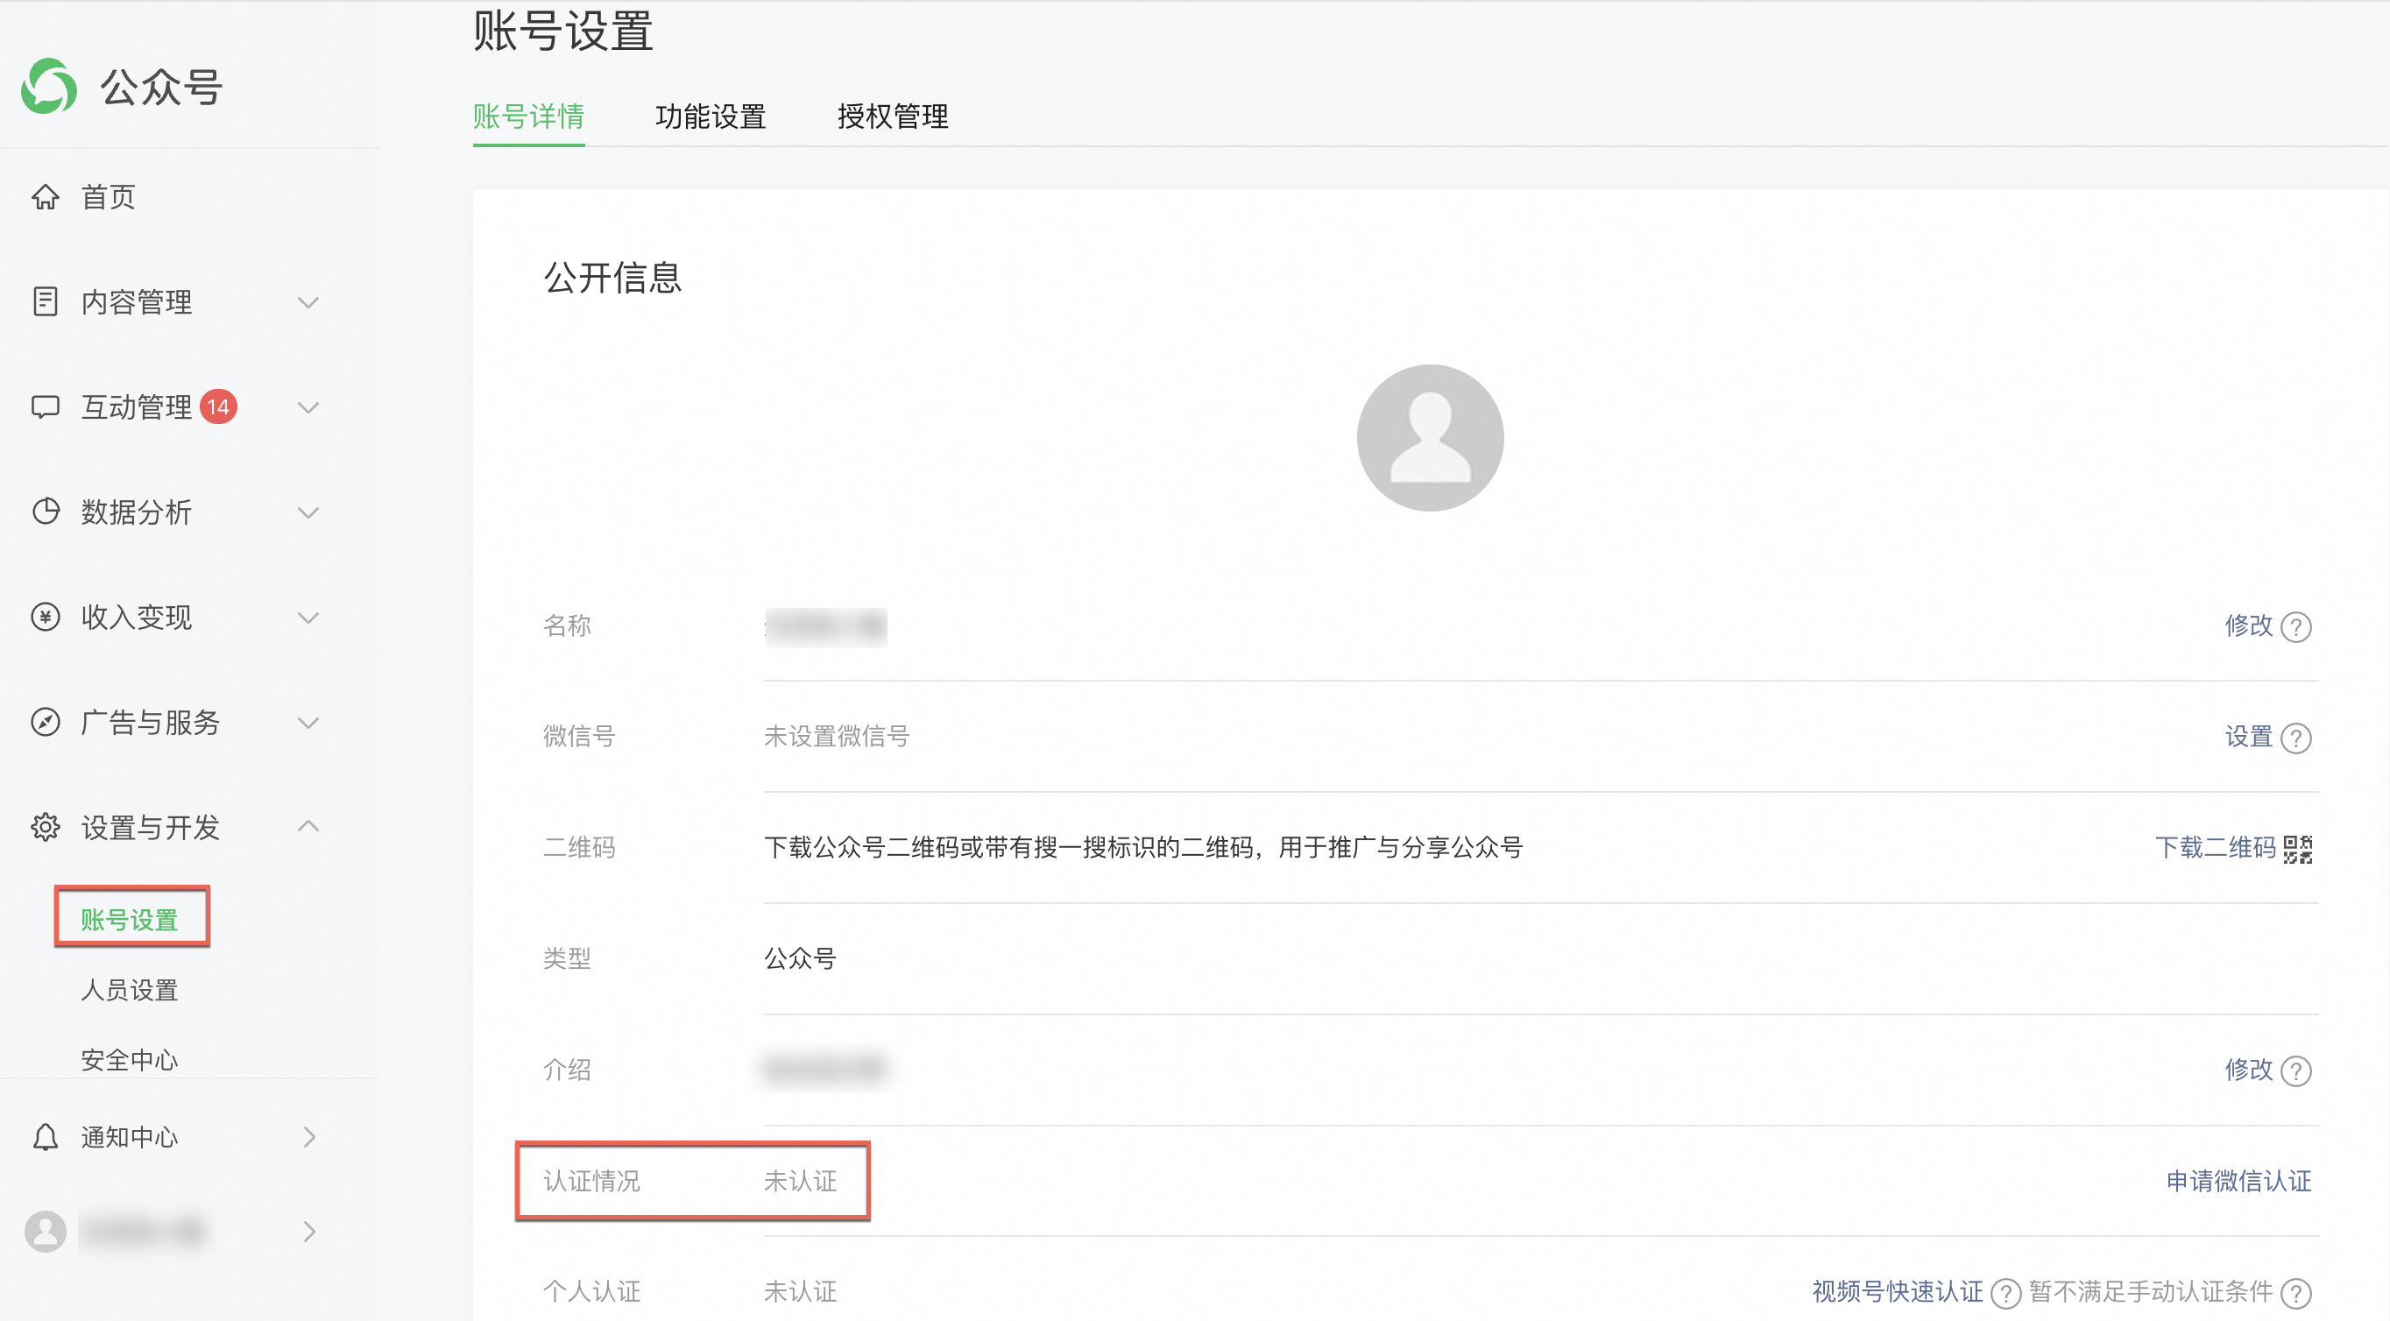
Task: Switch to the 功能设置 tab
Action: pos(711,117)
